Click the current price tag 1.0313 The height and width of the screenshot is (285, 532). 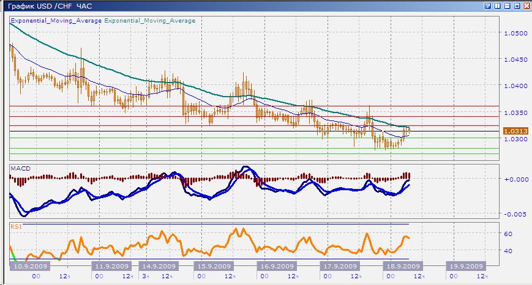point(512,131)
